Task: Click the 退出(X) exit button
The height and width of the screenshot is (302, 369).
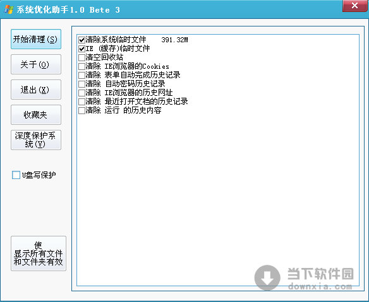Action: click(36, 90)
